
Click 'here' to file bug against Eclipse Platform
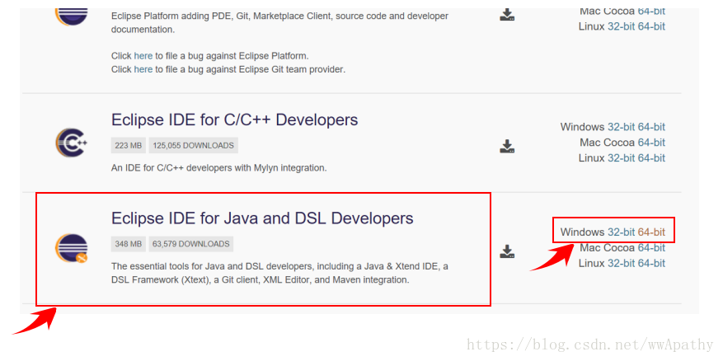click(x=143, y=56)
